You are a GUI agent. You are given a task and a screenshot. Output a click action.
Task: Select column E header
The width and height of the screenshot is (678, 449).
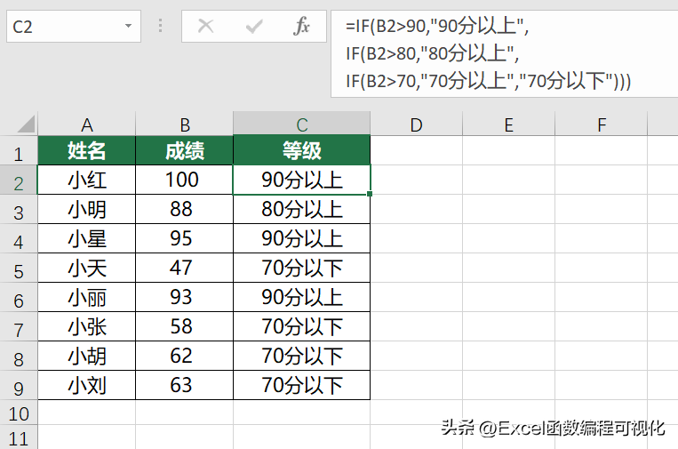tap(509, 124)
